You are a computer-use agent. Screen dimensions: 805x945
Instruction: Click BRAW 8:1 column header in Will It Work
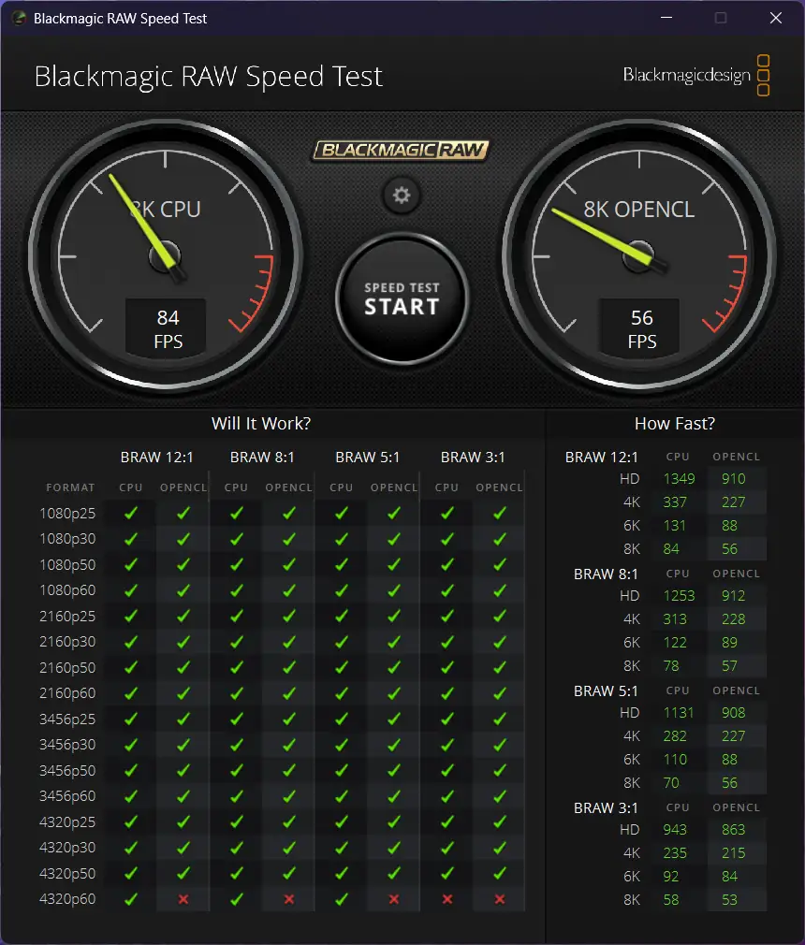click(x=262, y=458)
